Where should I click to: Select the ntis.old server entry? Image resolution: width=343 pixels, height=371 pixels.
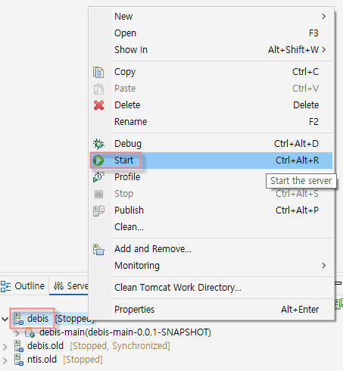coord(42,360)
